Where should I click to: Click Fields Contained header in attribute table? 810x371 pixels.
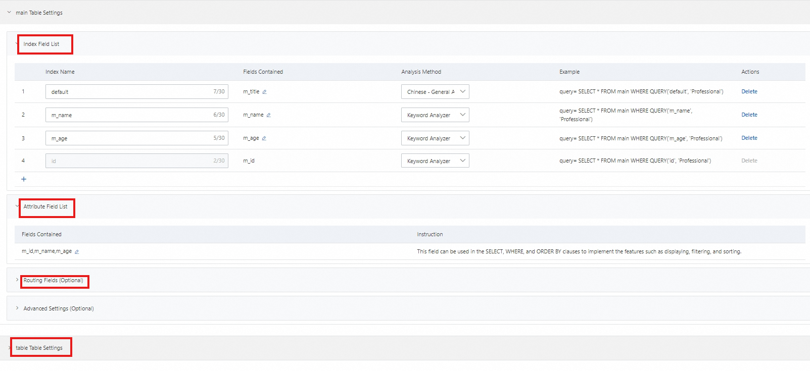click(41, 234)
